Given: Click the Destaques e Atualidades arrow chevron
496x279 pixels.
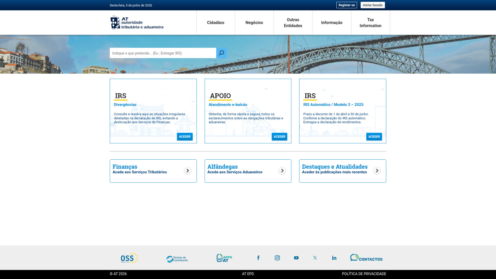Looking at the screenshot, I should (377, 171).
